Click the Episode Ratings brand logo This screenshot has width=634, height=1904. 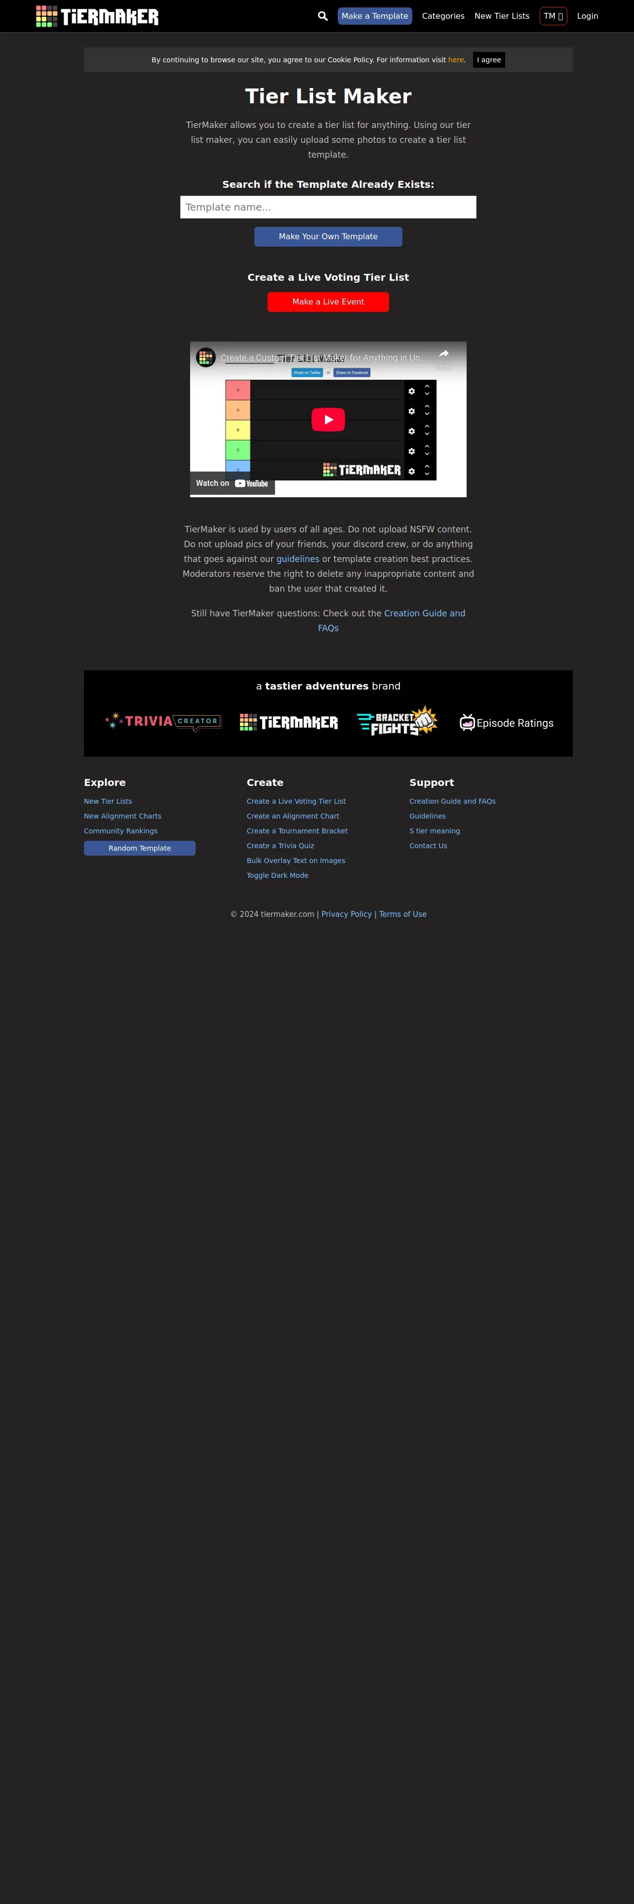[506, 723]
